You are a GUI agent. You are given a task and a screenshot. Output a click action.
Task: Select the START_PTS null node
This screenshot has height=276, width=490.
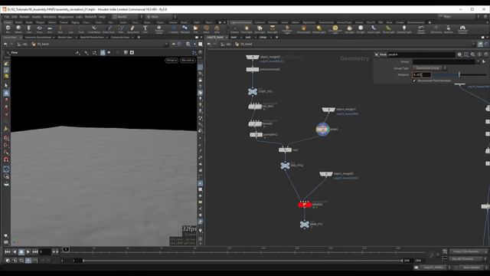coord(253,91)
